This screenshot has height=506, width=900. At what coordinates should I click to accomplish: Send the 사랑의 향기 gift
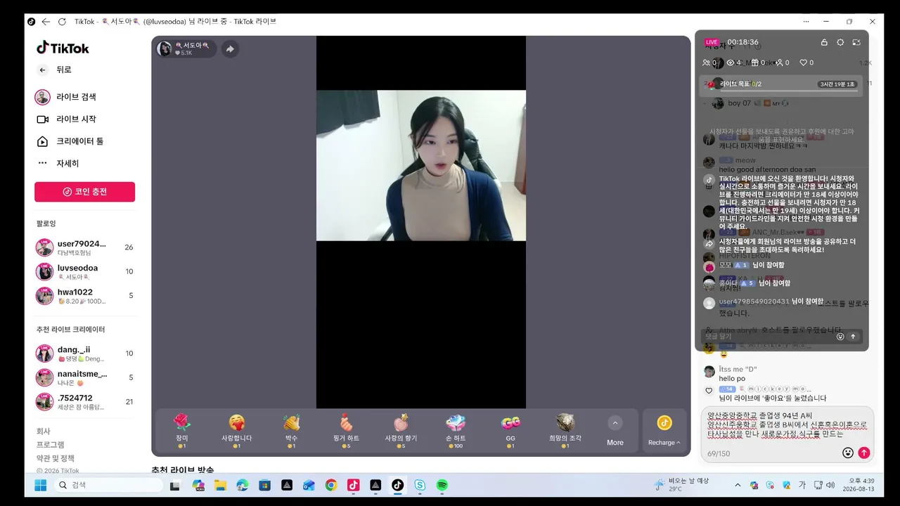401,430
